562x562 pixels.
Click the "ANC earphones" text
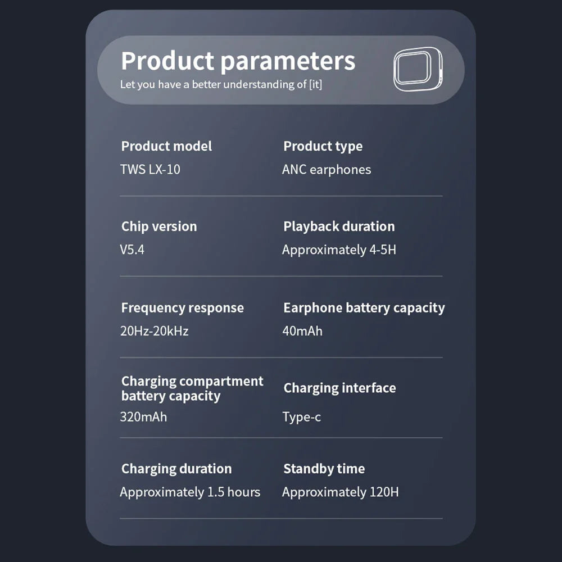pos(327,170)
